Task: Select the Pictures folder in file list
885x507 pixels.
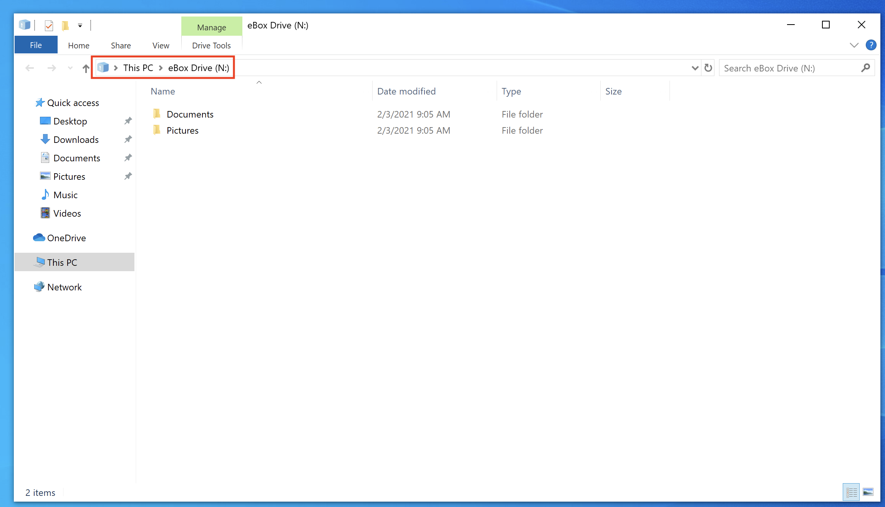Action: [x=182, y=130]
